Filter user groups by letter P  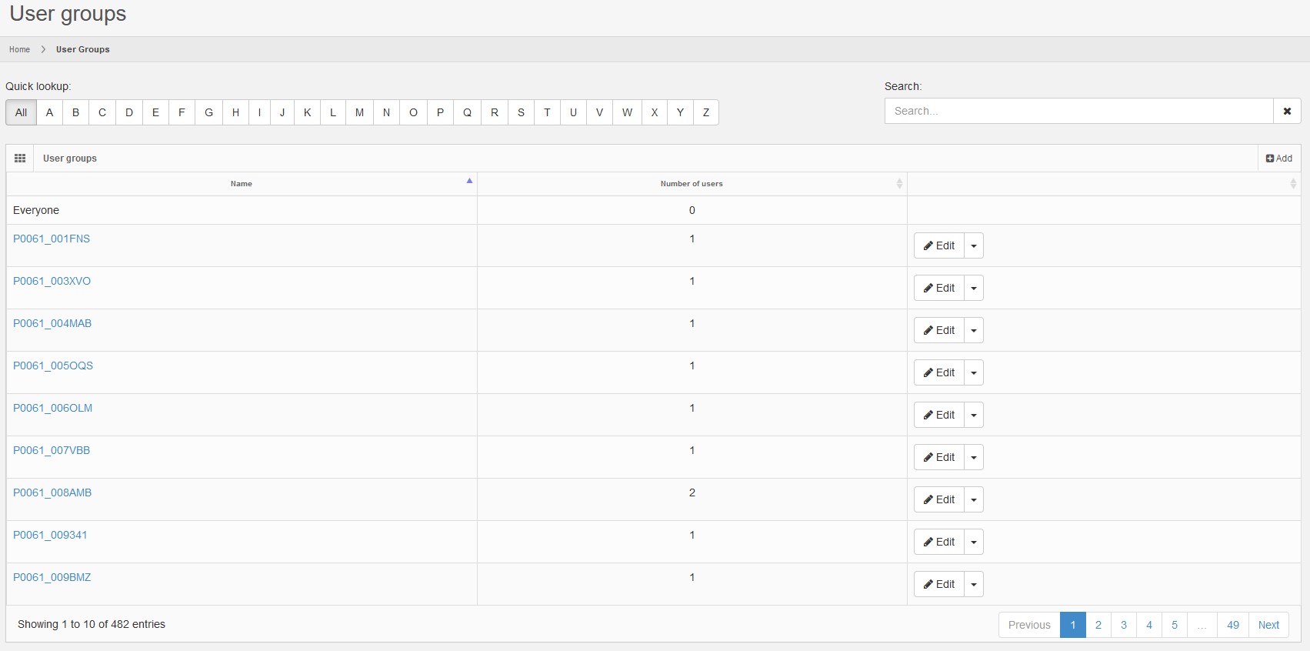pos(440,112)
